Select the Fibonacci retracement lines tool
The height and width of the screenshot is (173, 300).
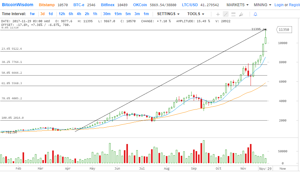coord(233,14)
